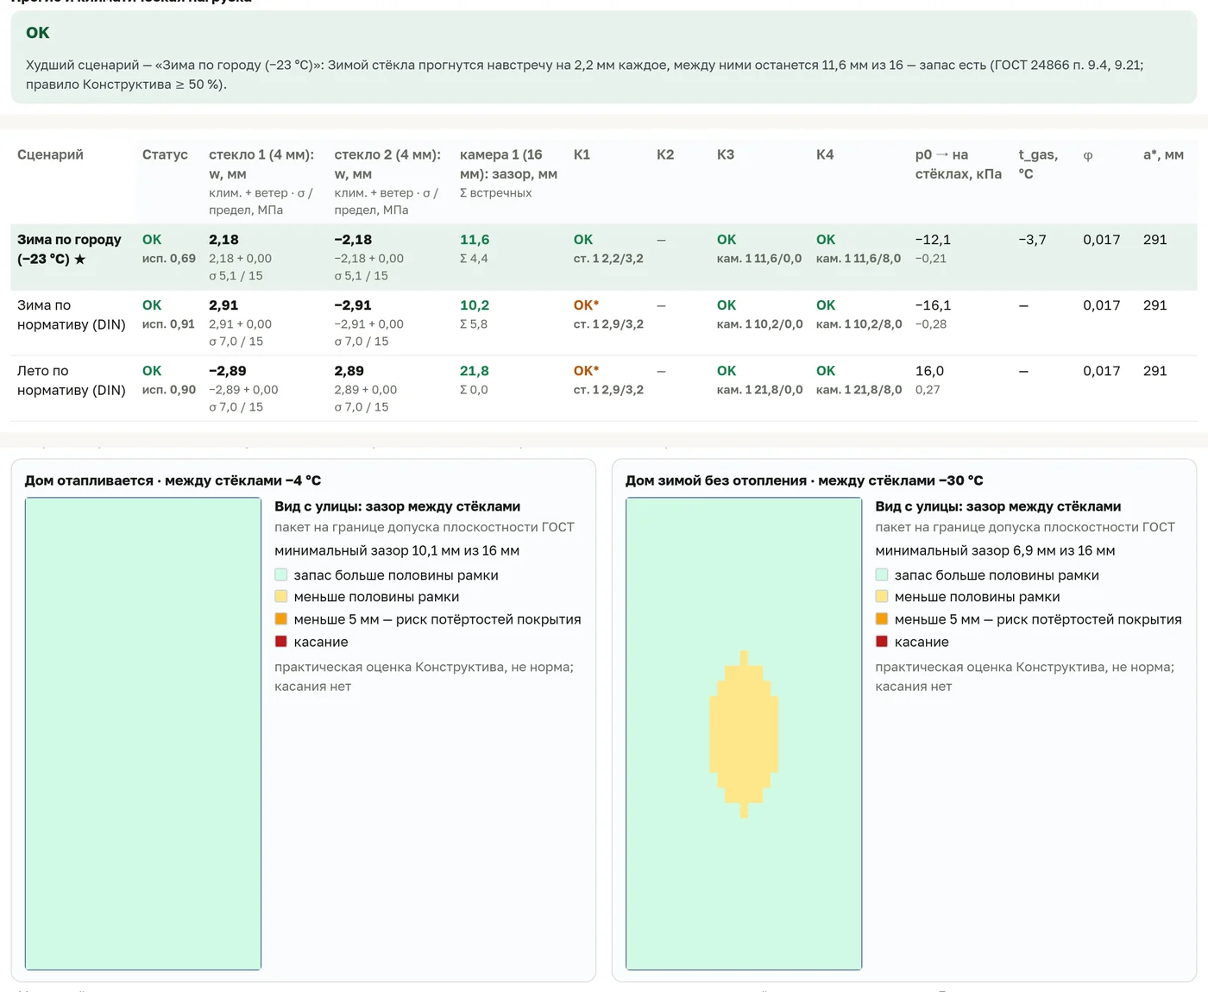
Task: Click the «t_gas, °C» column header
Action: pyautogui.click(x=1038, y=164)
